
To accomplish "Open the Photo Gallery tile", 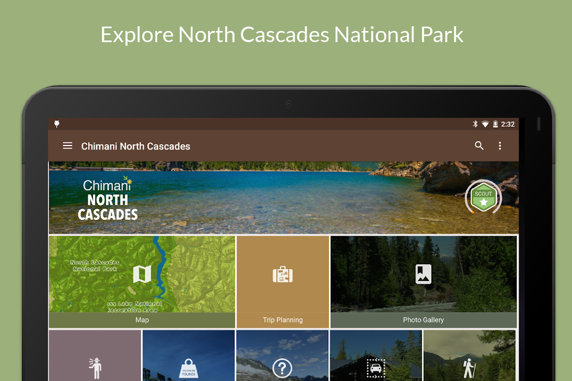I will tap(423, 282).
